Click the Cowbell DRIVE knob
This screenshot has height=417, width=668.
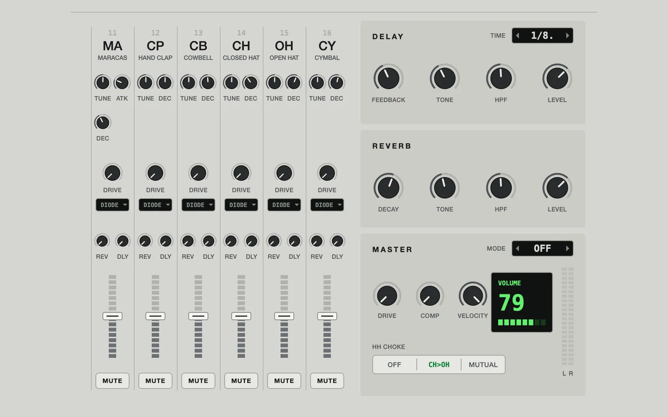click(198, 173)
